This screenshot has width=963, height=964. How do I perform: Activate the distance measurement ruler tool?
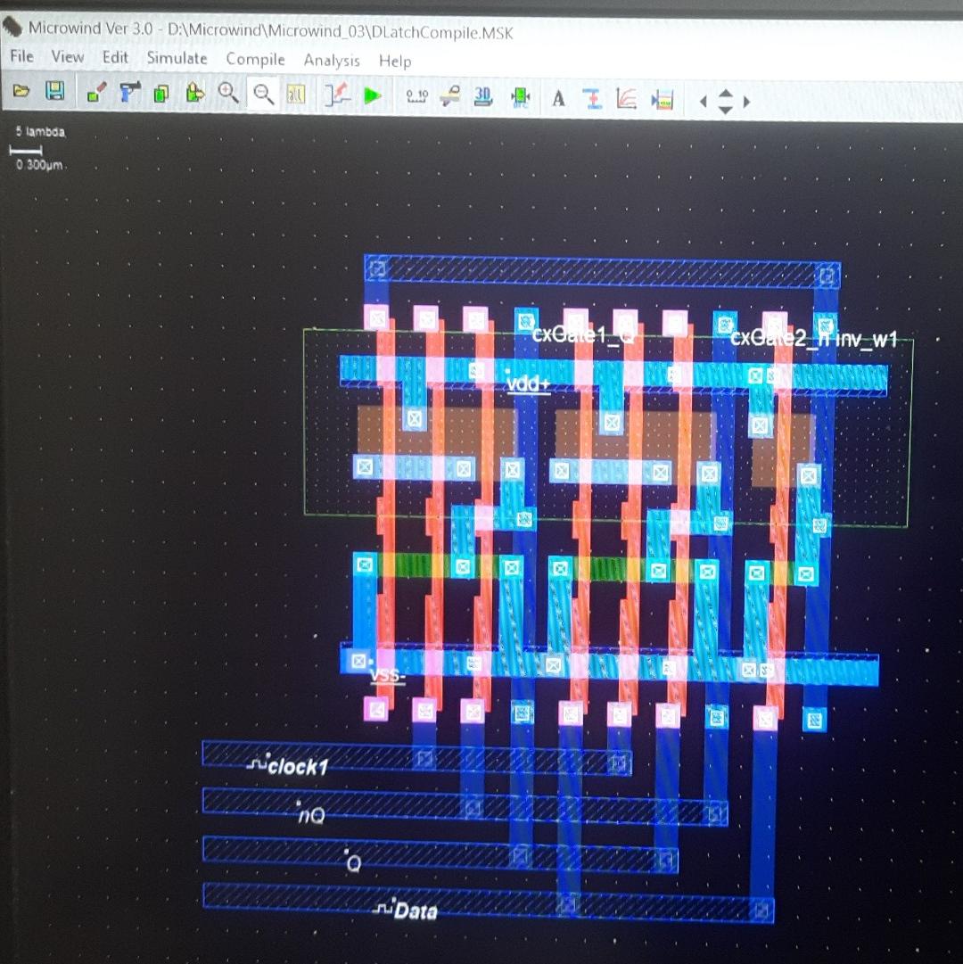coord(416,95)
